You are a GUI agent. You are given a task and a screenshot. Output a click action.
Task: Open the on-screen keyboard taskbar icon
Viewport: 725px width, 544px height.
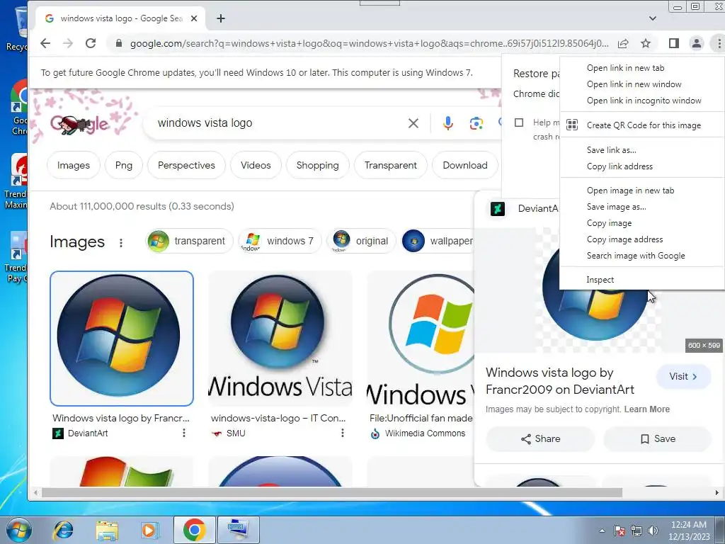tap(239, 530)
